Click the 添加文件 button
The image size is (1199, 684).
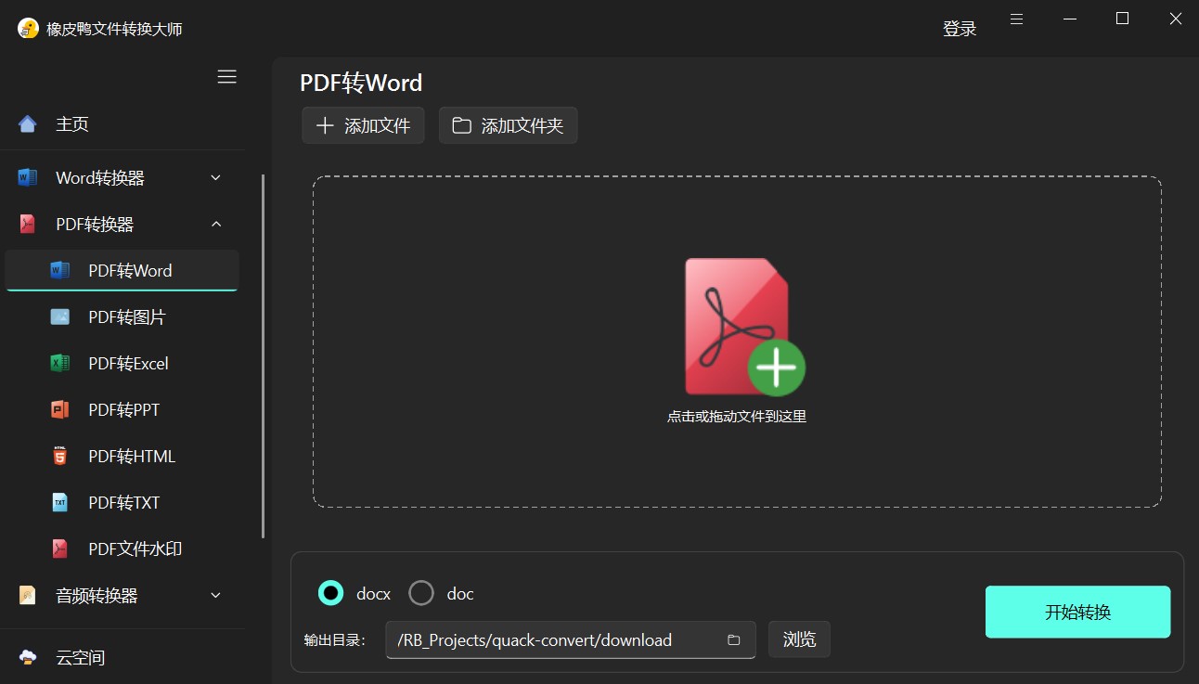(363, 125)
